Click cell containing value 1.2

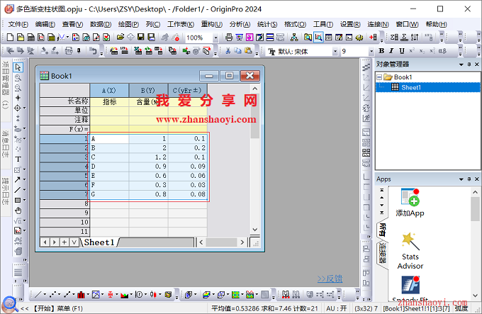click(148, 157)
